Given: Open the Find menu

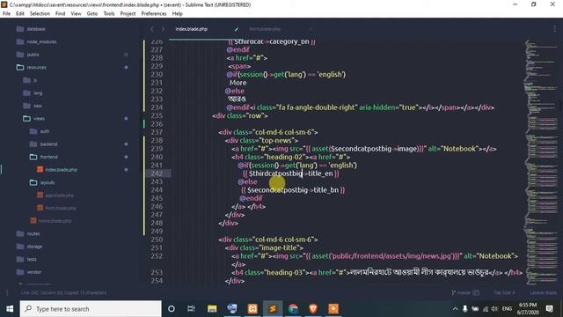Looking at the screenshot, I should click(61, 14).
